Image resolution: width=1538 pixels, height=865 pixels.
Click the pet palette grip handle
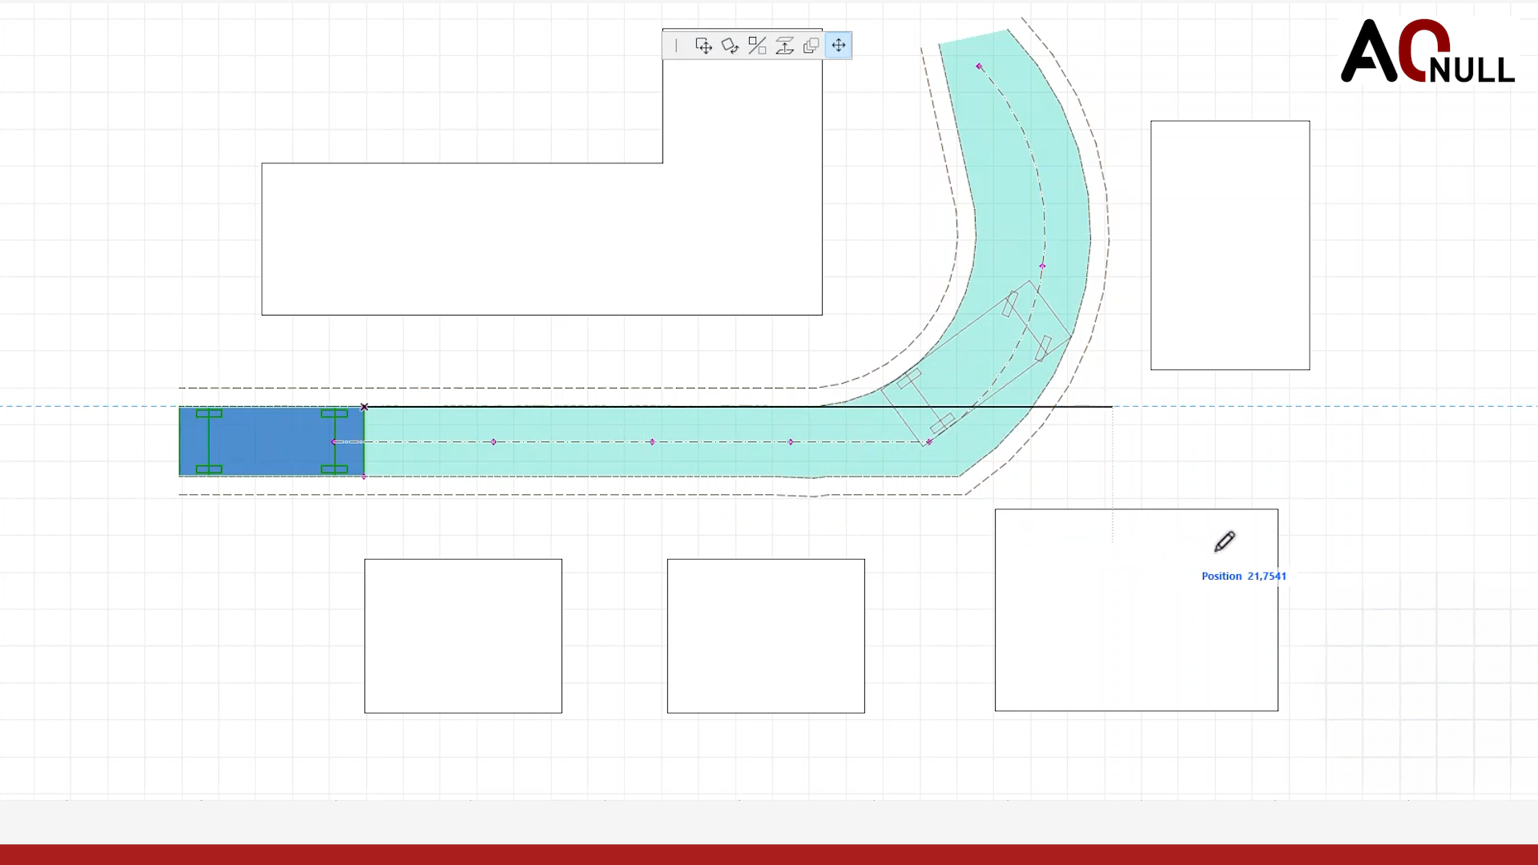pos(676,46)
